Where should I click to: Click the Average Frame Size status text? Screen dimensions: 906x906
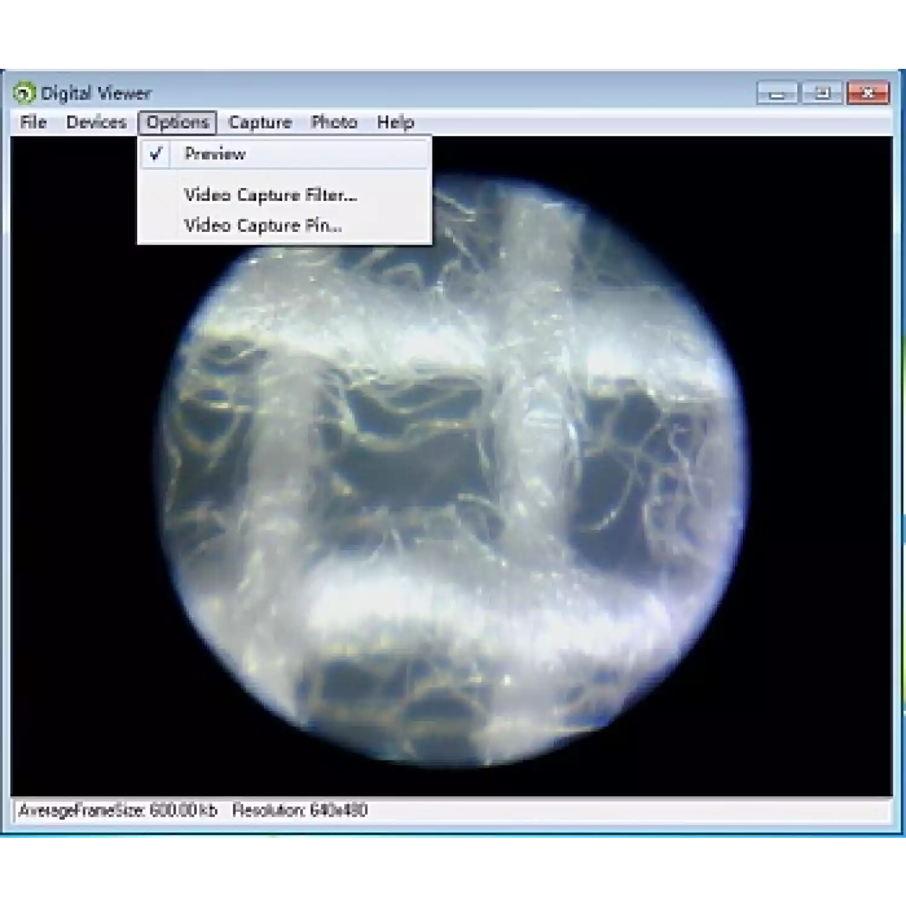point(118,811)
